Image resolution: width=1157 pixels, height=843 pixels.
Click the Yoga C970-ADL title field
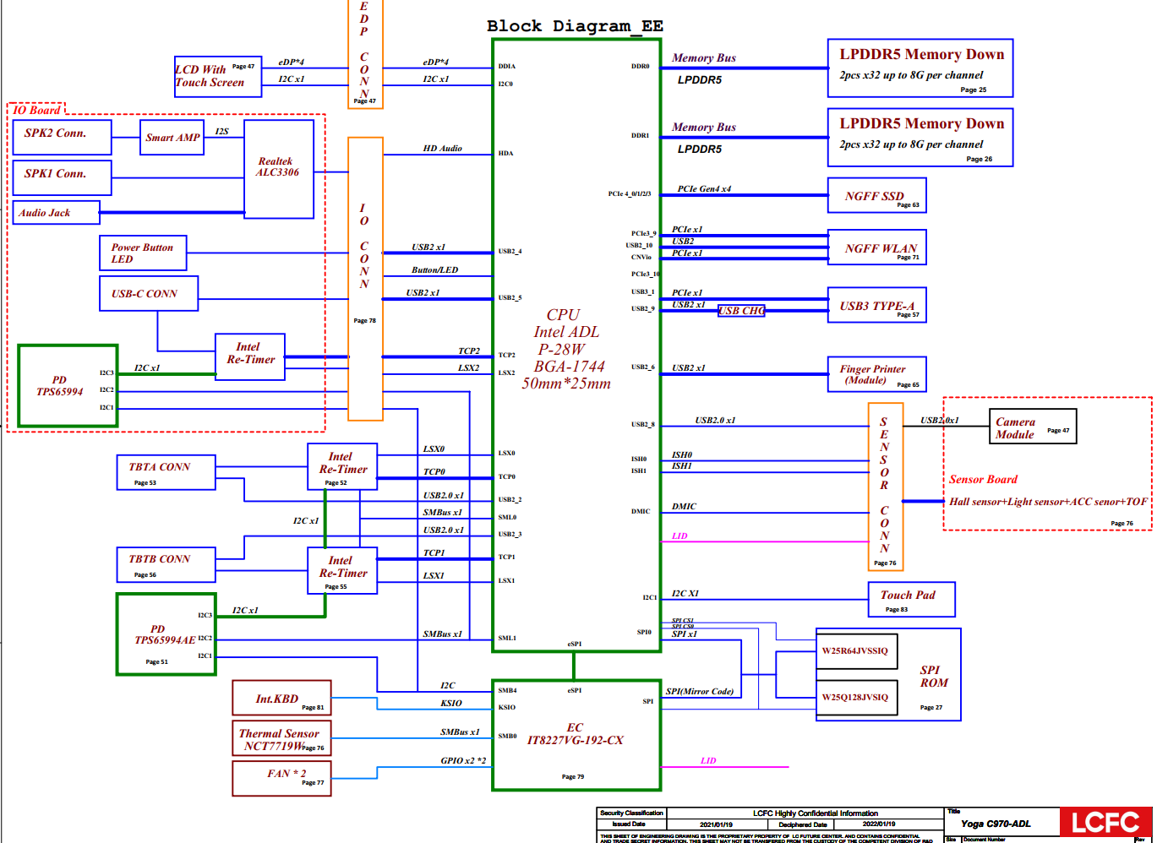996,824
